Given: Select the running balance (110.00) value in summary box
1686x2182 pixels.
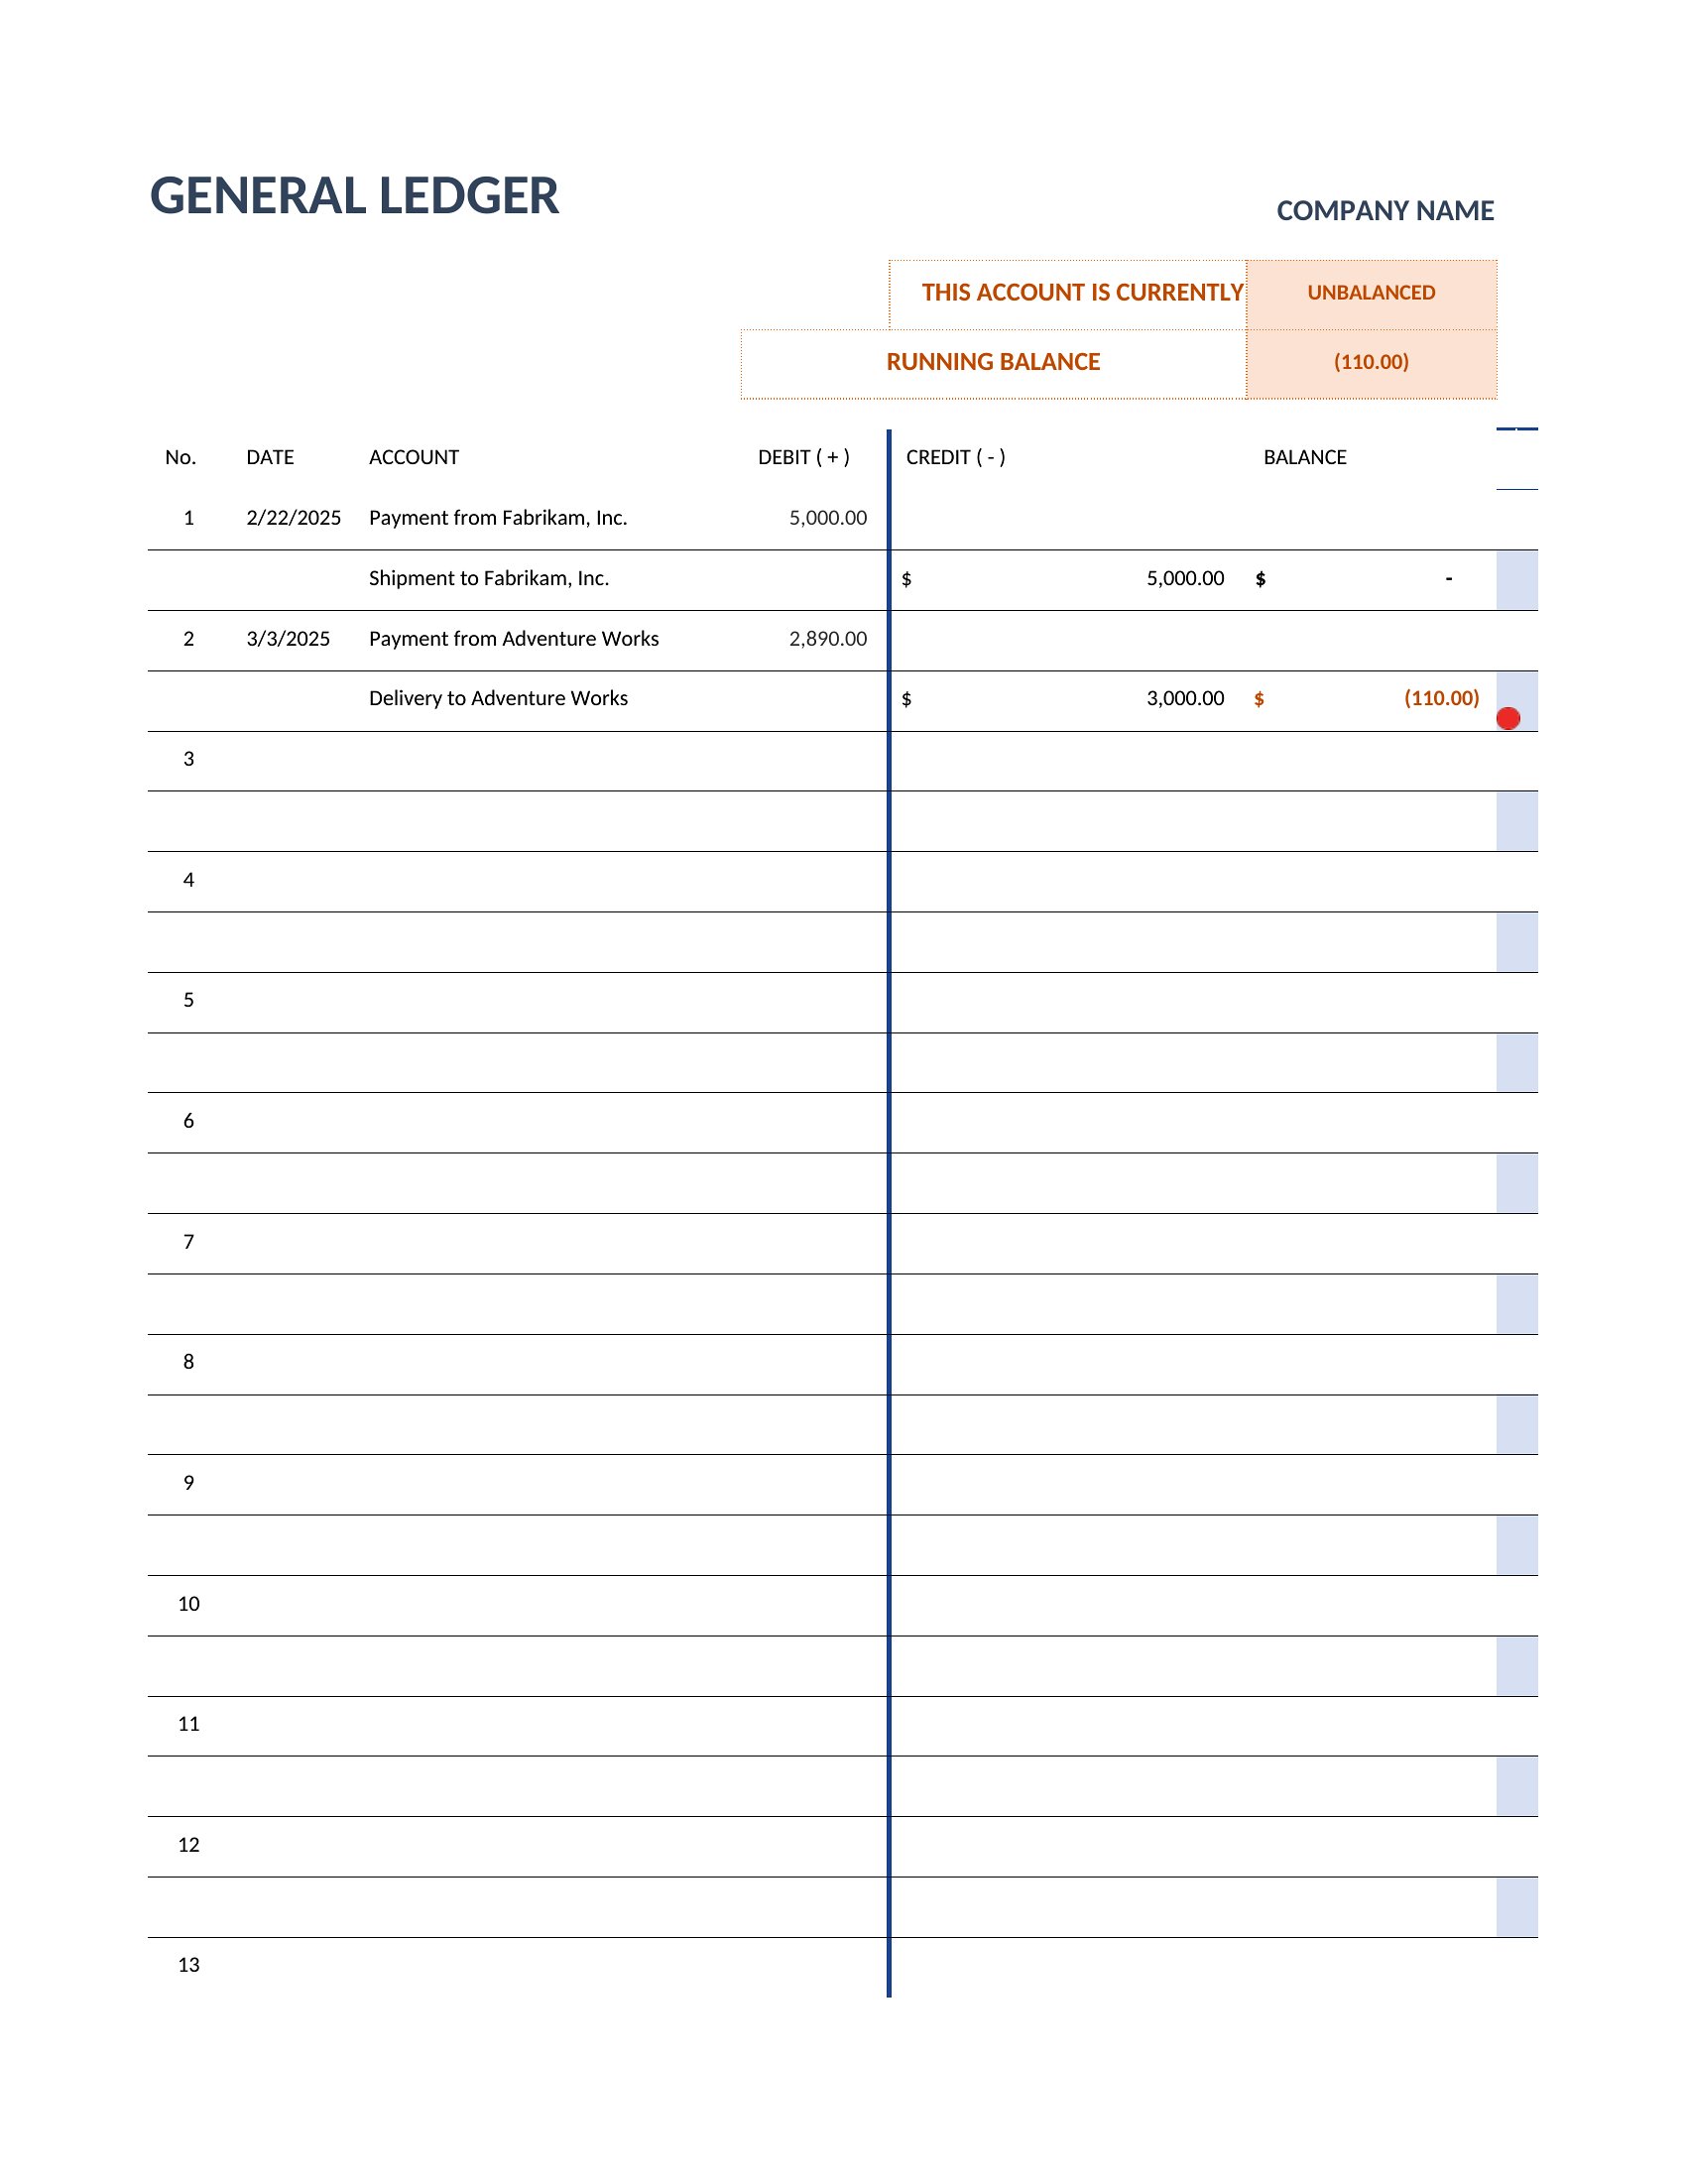Looking at the screenshot, I should pyautogui.click(x=1372, y=363).
